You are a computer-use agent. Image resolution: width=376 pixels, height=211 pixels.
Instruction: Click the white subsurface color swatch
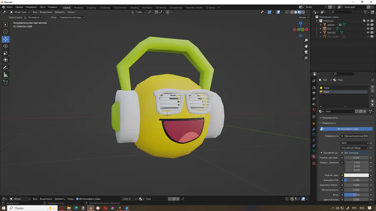tap(356, 175)
